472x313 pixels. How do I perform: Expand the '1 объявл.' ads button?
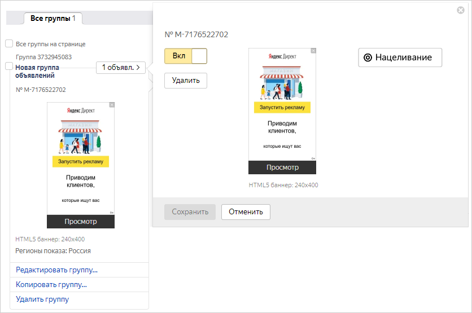point(121,68)
